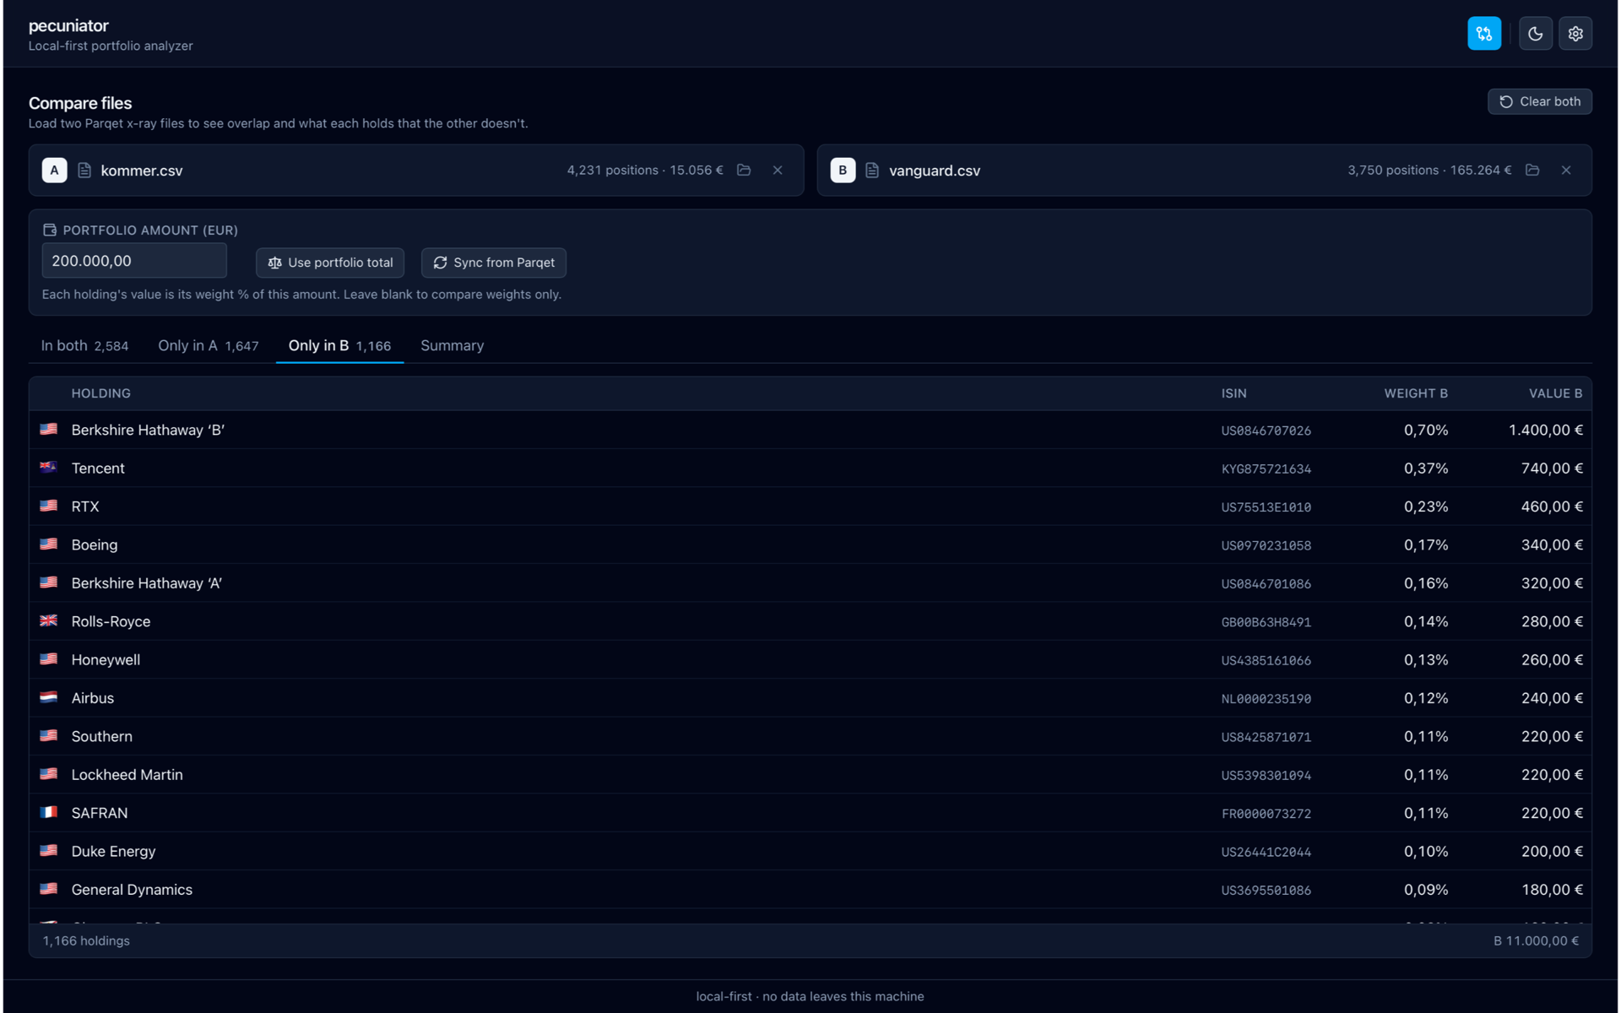The height and width of the screenshot is (1013, 1621).
Task: Open folder icon for vanguard.csv
Action: coord(1532,170)
